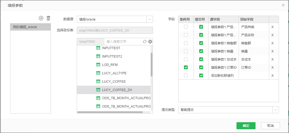Uncheck condition column for 订单ID
The width and height of the screenshot is (289, 133).
click(x=186, y=67)
